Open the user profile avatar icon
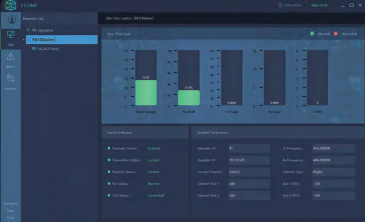 click(x=11, y=20)
